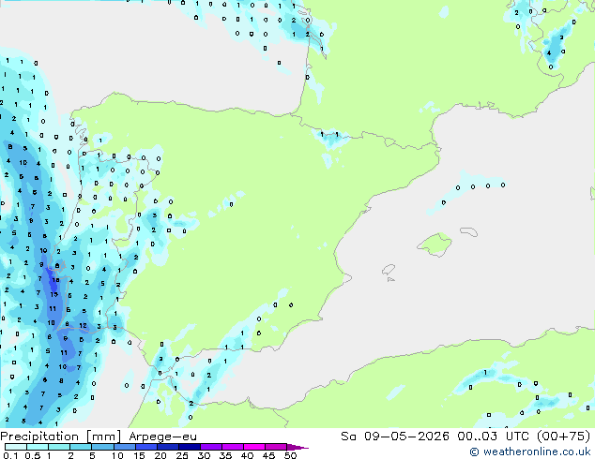Click the 40–45 mm magenta legend swatch
Image resolution: width=595 pixels, height=459 pixels.
[254, 447]
